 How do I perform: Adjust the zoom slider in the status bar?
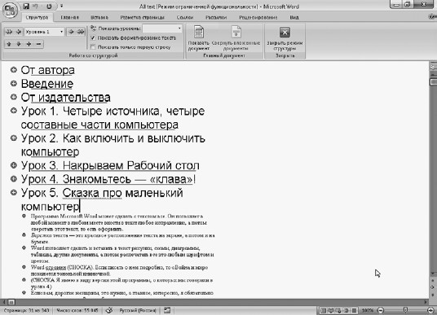pyautogui.click(x=405, y=310)
